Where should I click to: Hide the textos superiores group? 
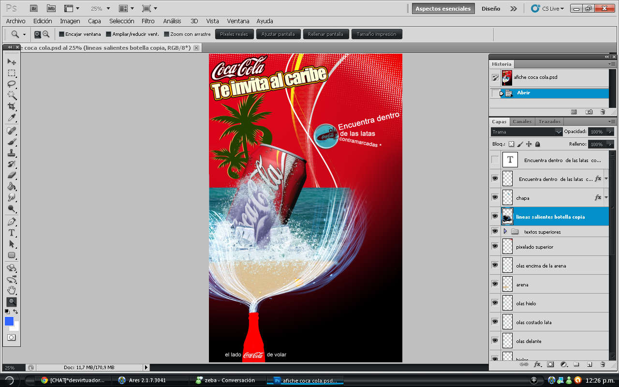coord(495,231)
